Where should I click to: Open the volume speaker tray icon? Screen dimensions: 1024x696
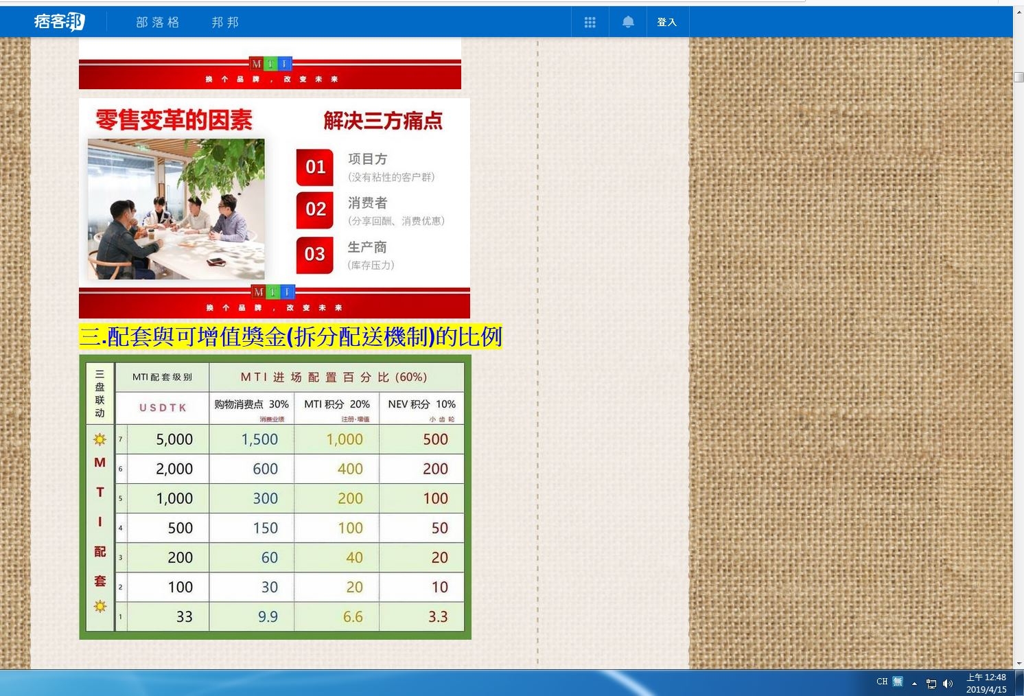click(948, 684)
